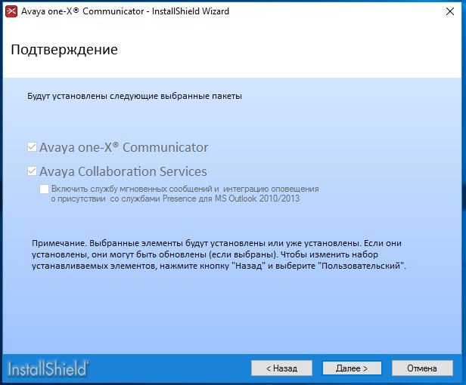Image resolution: width=466 pixels, height=385 pixels.
Task: Click the Подтверждение heading
Action: click(x=64, y=50)
